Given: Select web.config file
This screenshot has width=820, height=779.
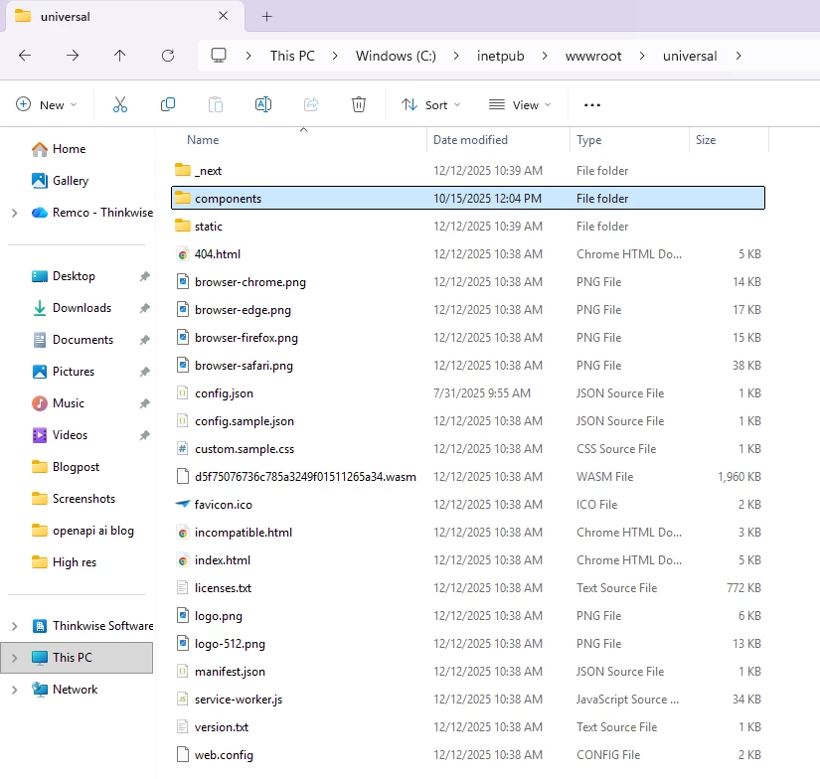Looking at the screenshot, I should (x=468, y=754).
